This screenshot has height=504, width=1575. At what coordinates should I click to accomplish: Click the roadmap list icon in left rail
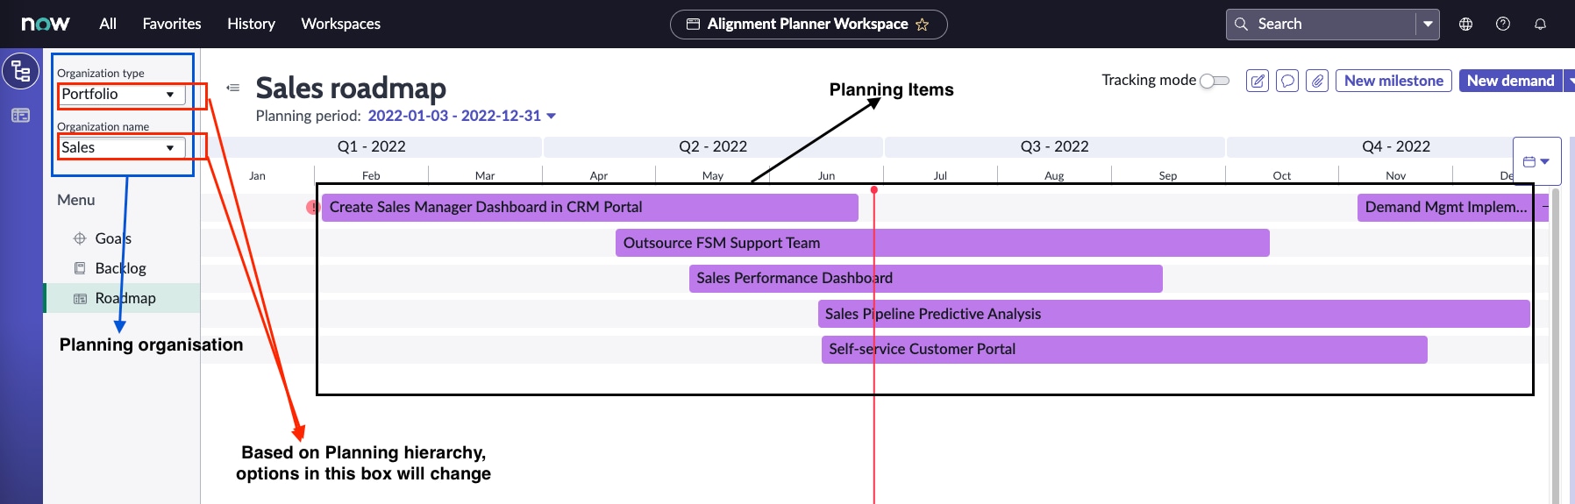point(20,115)
